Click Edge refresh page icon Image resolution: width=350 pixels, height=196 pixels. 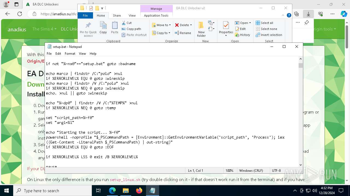point(20,14)
